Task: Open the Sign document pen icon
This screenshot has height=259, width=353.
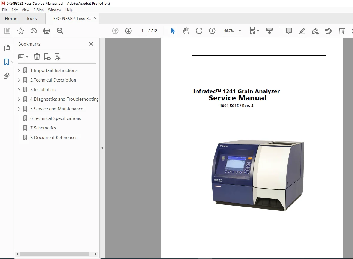Action: pos(315,31)
